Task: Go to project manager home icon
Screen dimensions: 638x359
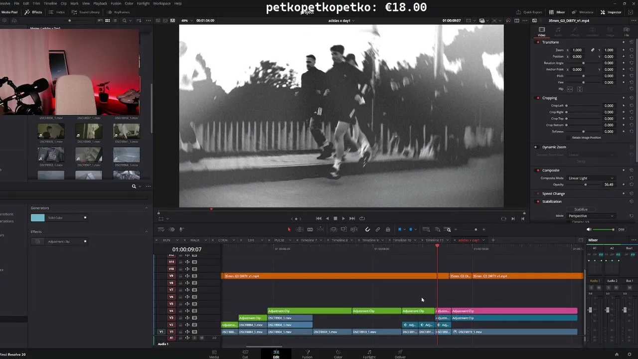Action: (x=617, y=354)
